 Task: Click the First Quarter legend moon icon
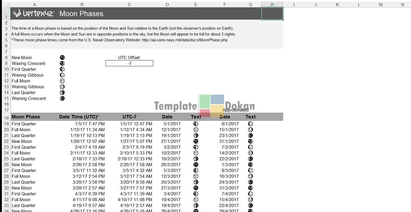(x=62, y=69)
